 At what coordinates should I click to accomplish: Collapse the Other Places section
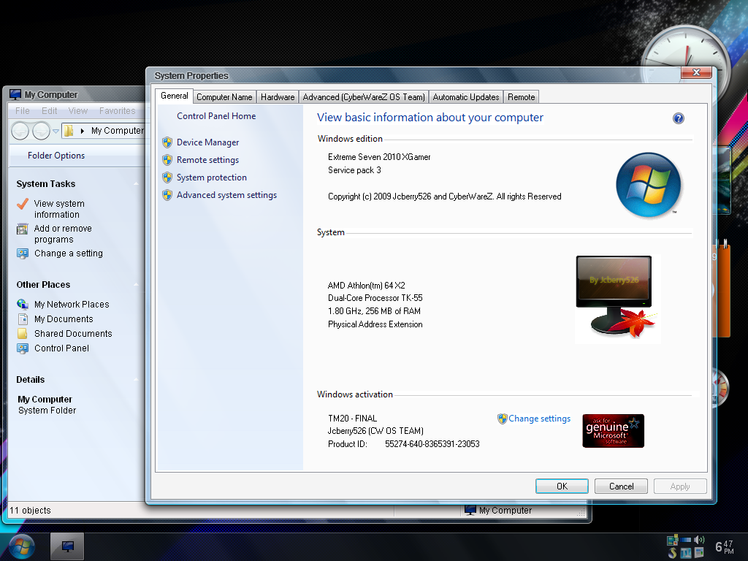136,284
